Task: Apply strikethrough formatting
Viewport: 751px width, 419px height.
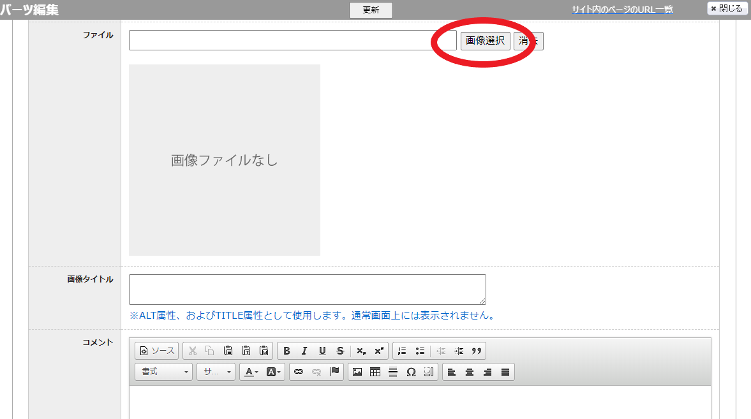Action: click(340, 351)
